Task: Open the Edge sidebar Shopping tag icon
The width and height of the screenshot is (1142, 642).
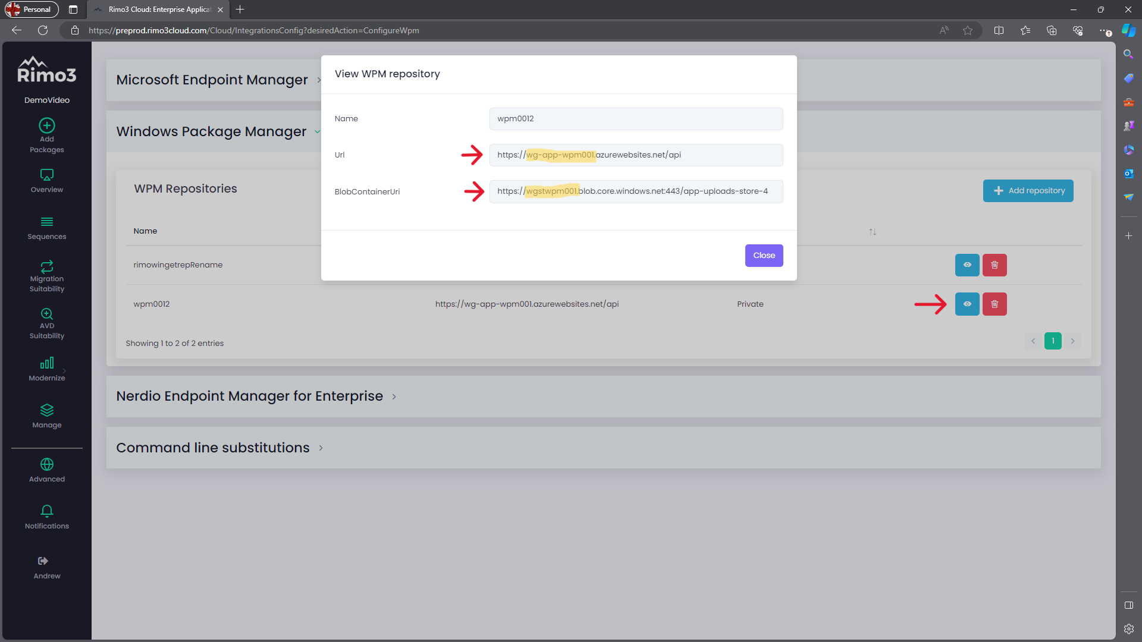Action: [x=1128, y=78]
